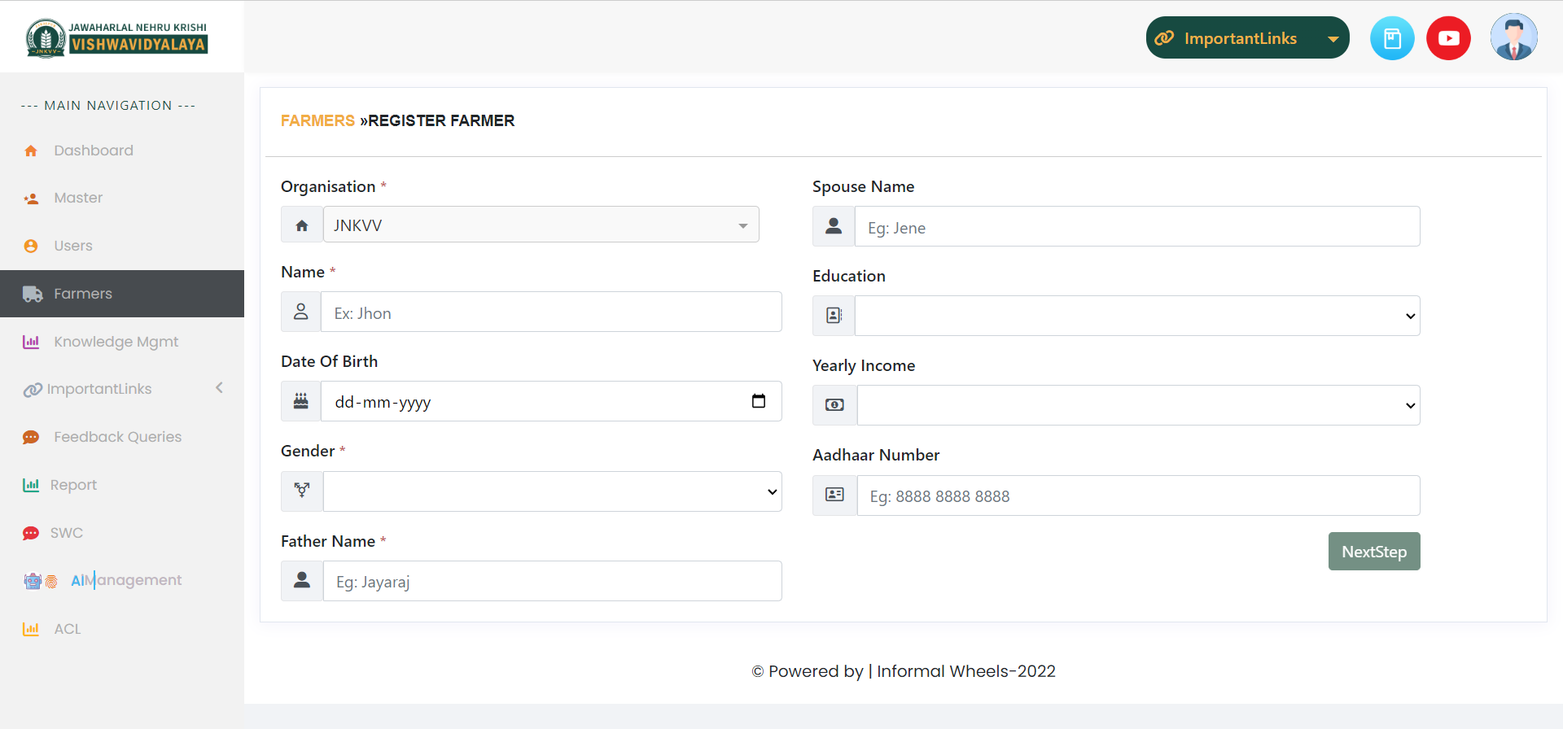The image size is (1563, 729).
Task: Select the Farmers menu item
Action: [122, 294]
